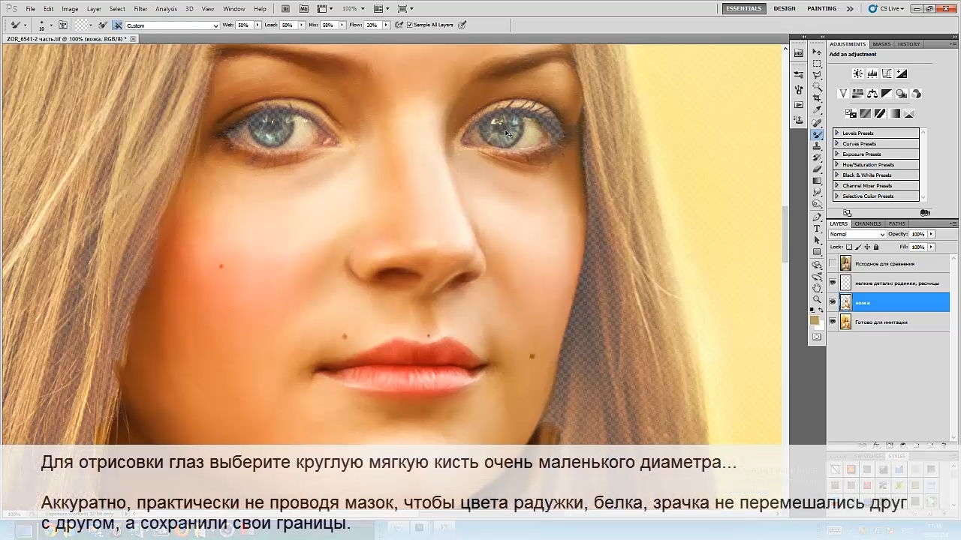Add a Curves adjustment
This screenshot has width=961, height=540.
tap(887, 73)
